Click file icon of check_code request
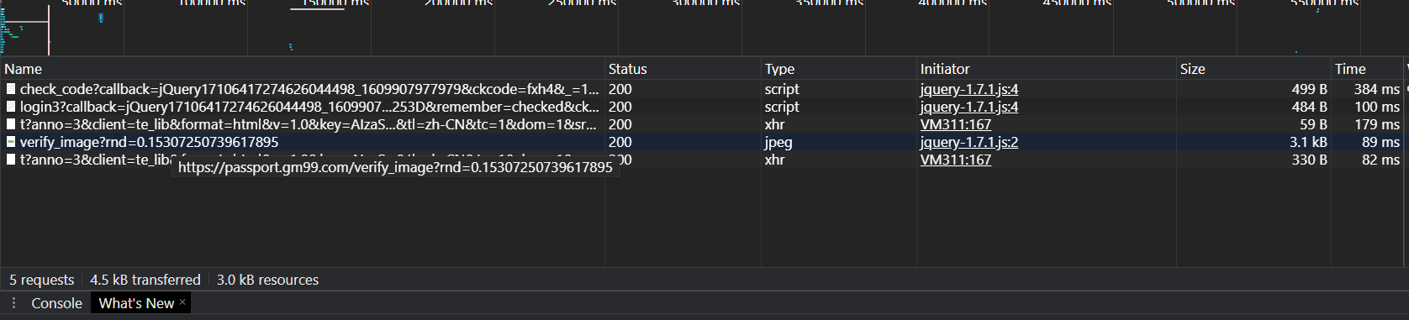The width and height of the screenshot is (1409, 320). tap(11, 88)
